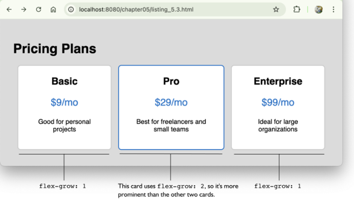Open the Extensions puzzle icon

point(296,10)
